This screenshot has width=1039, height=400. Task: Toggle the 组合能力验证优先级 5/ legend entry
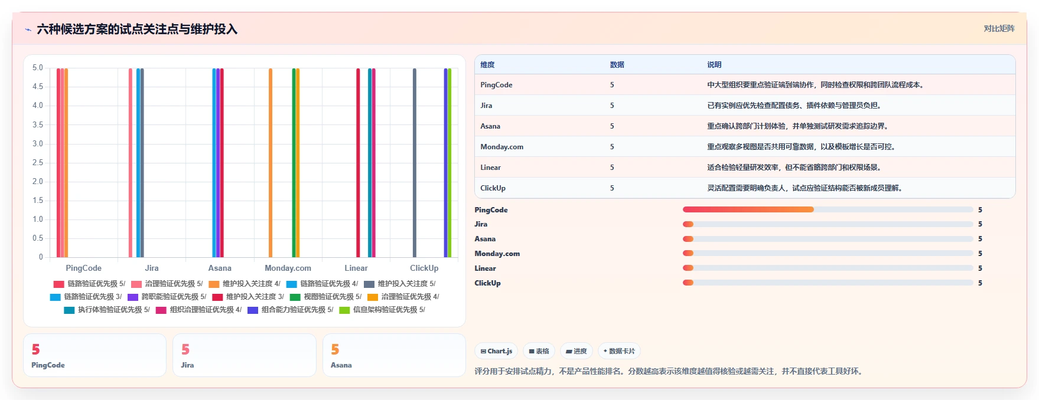291,310
